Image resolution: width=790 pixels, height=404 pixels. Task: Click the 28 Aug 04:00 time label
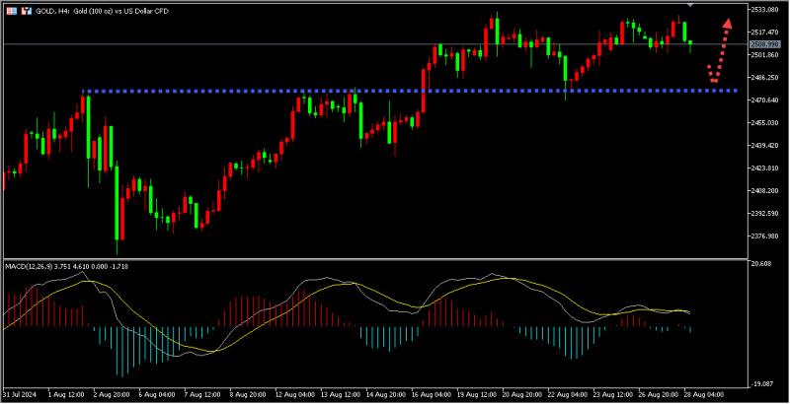click(x=706, y=394)
